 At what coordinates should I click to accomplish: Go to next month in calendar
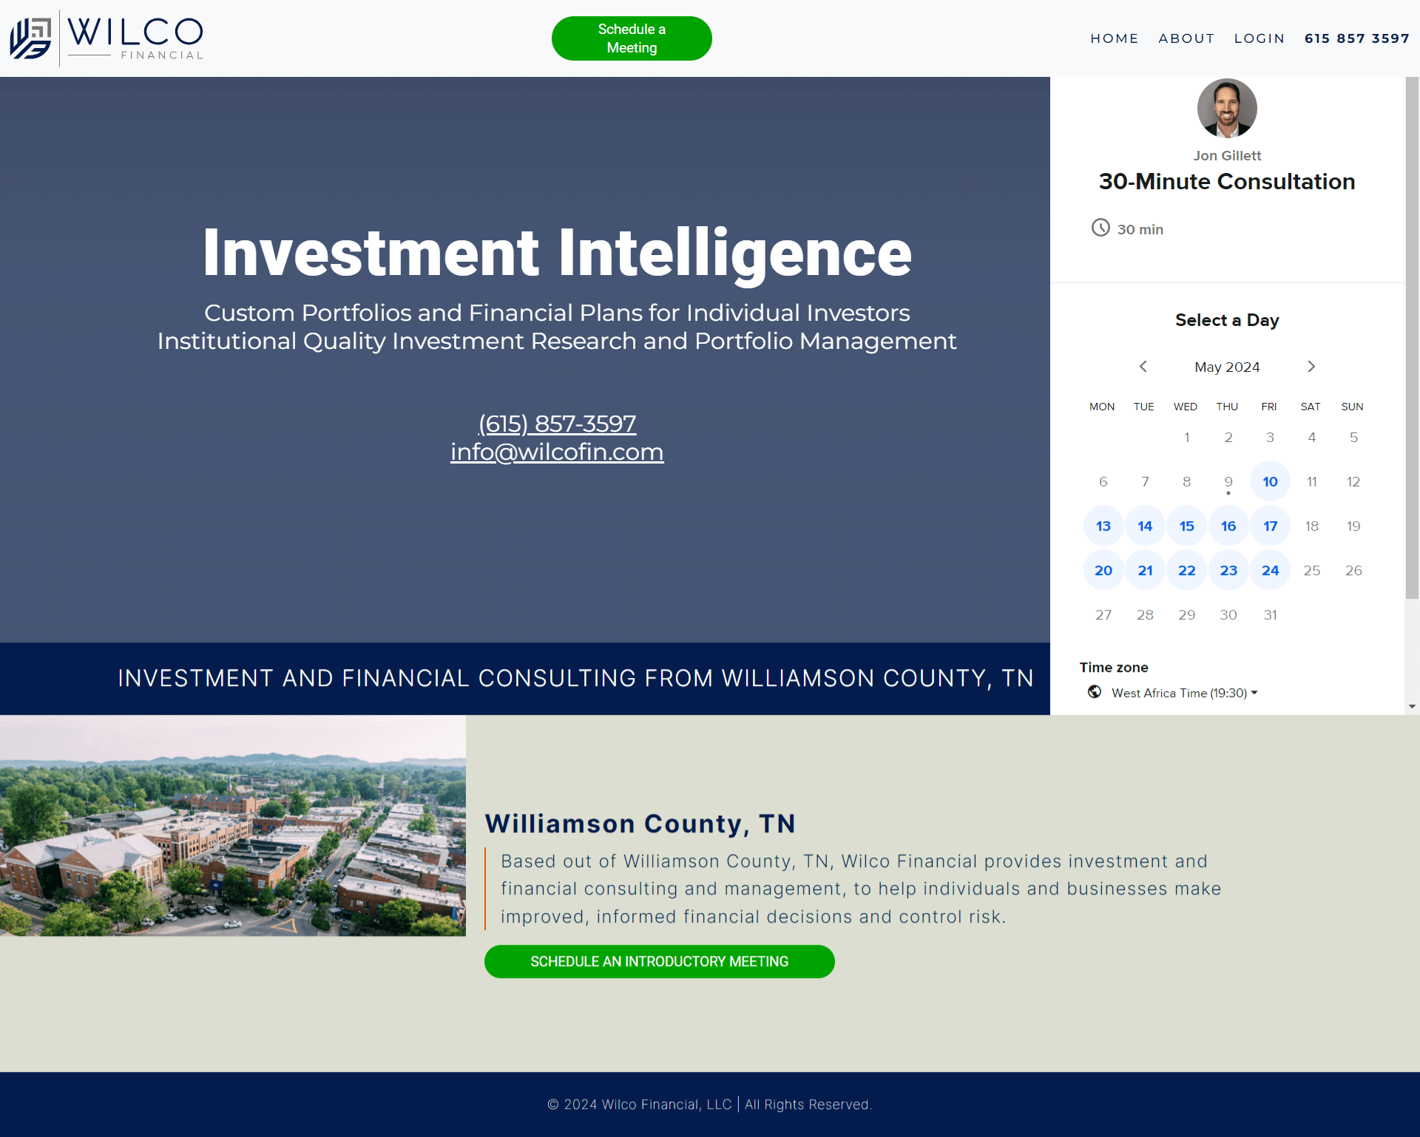point(1311,367)
